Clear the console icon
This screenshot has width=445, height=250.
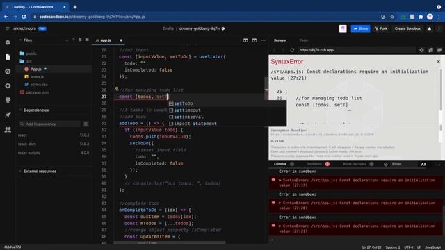(385, 164)
